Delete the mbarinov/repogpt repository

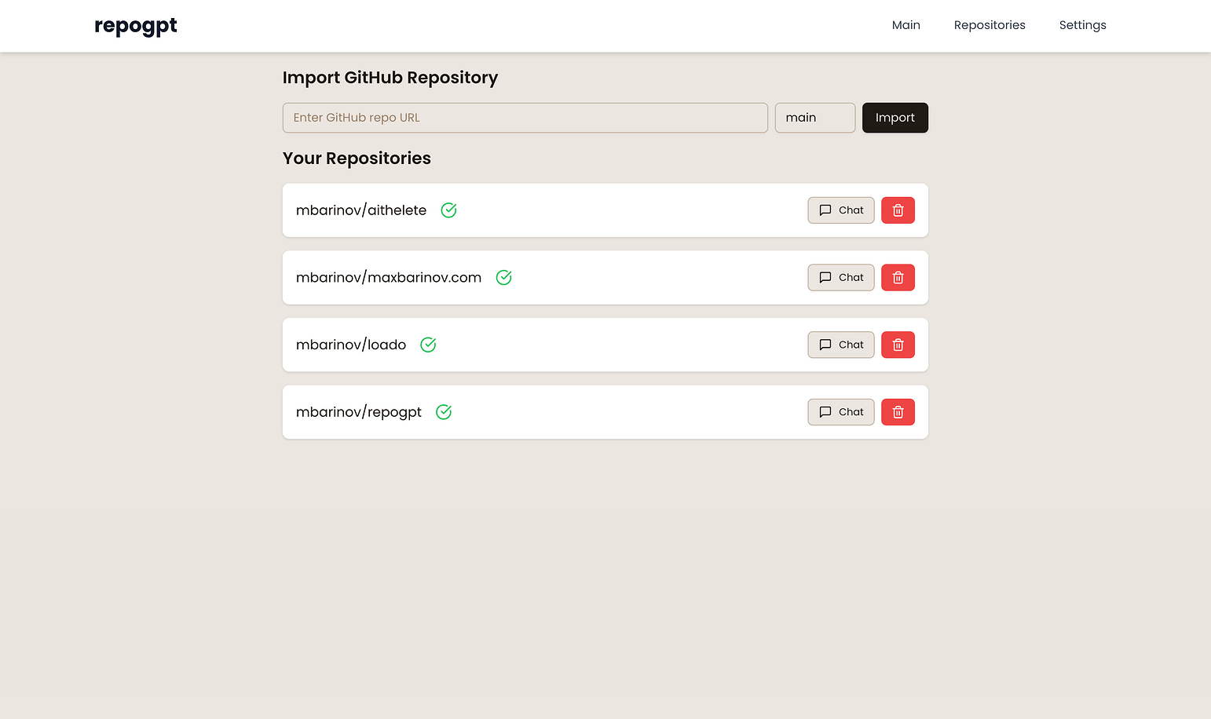point(898,412)
